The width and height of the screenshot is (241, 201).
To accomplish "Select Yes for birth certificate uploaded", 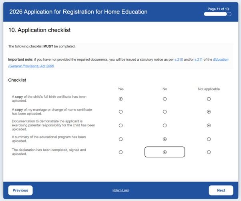I will [121, 99].
